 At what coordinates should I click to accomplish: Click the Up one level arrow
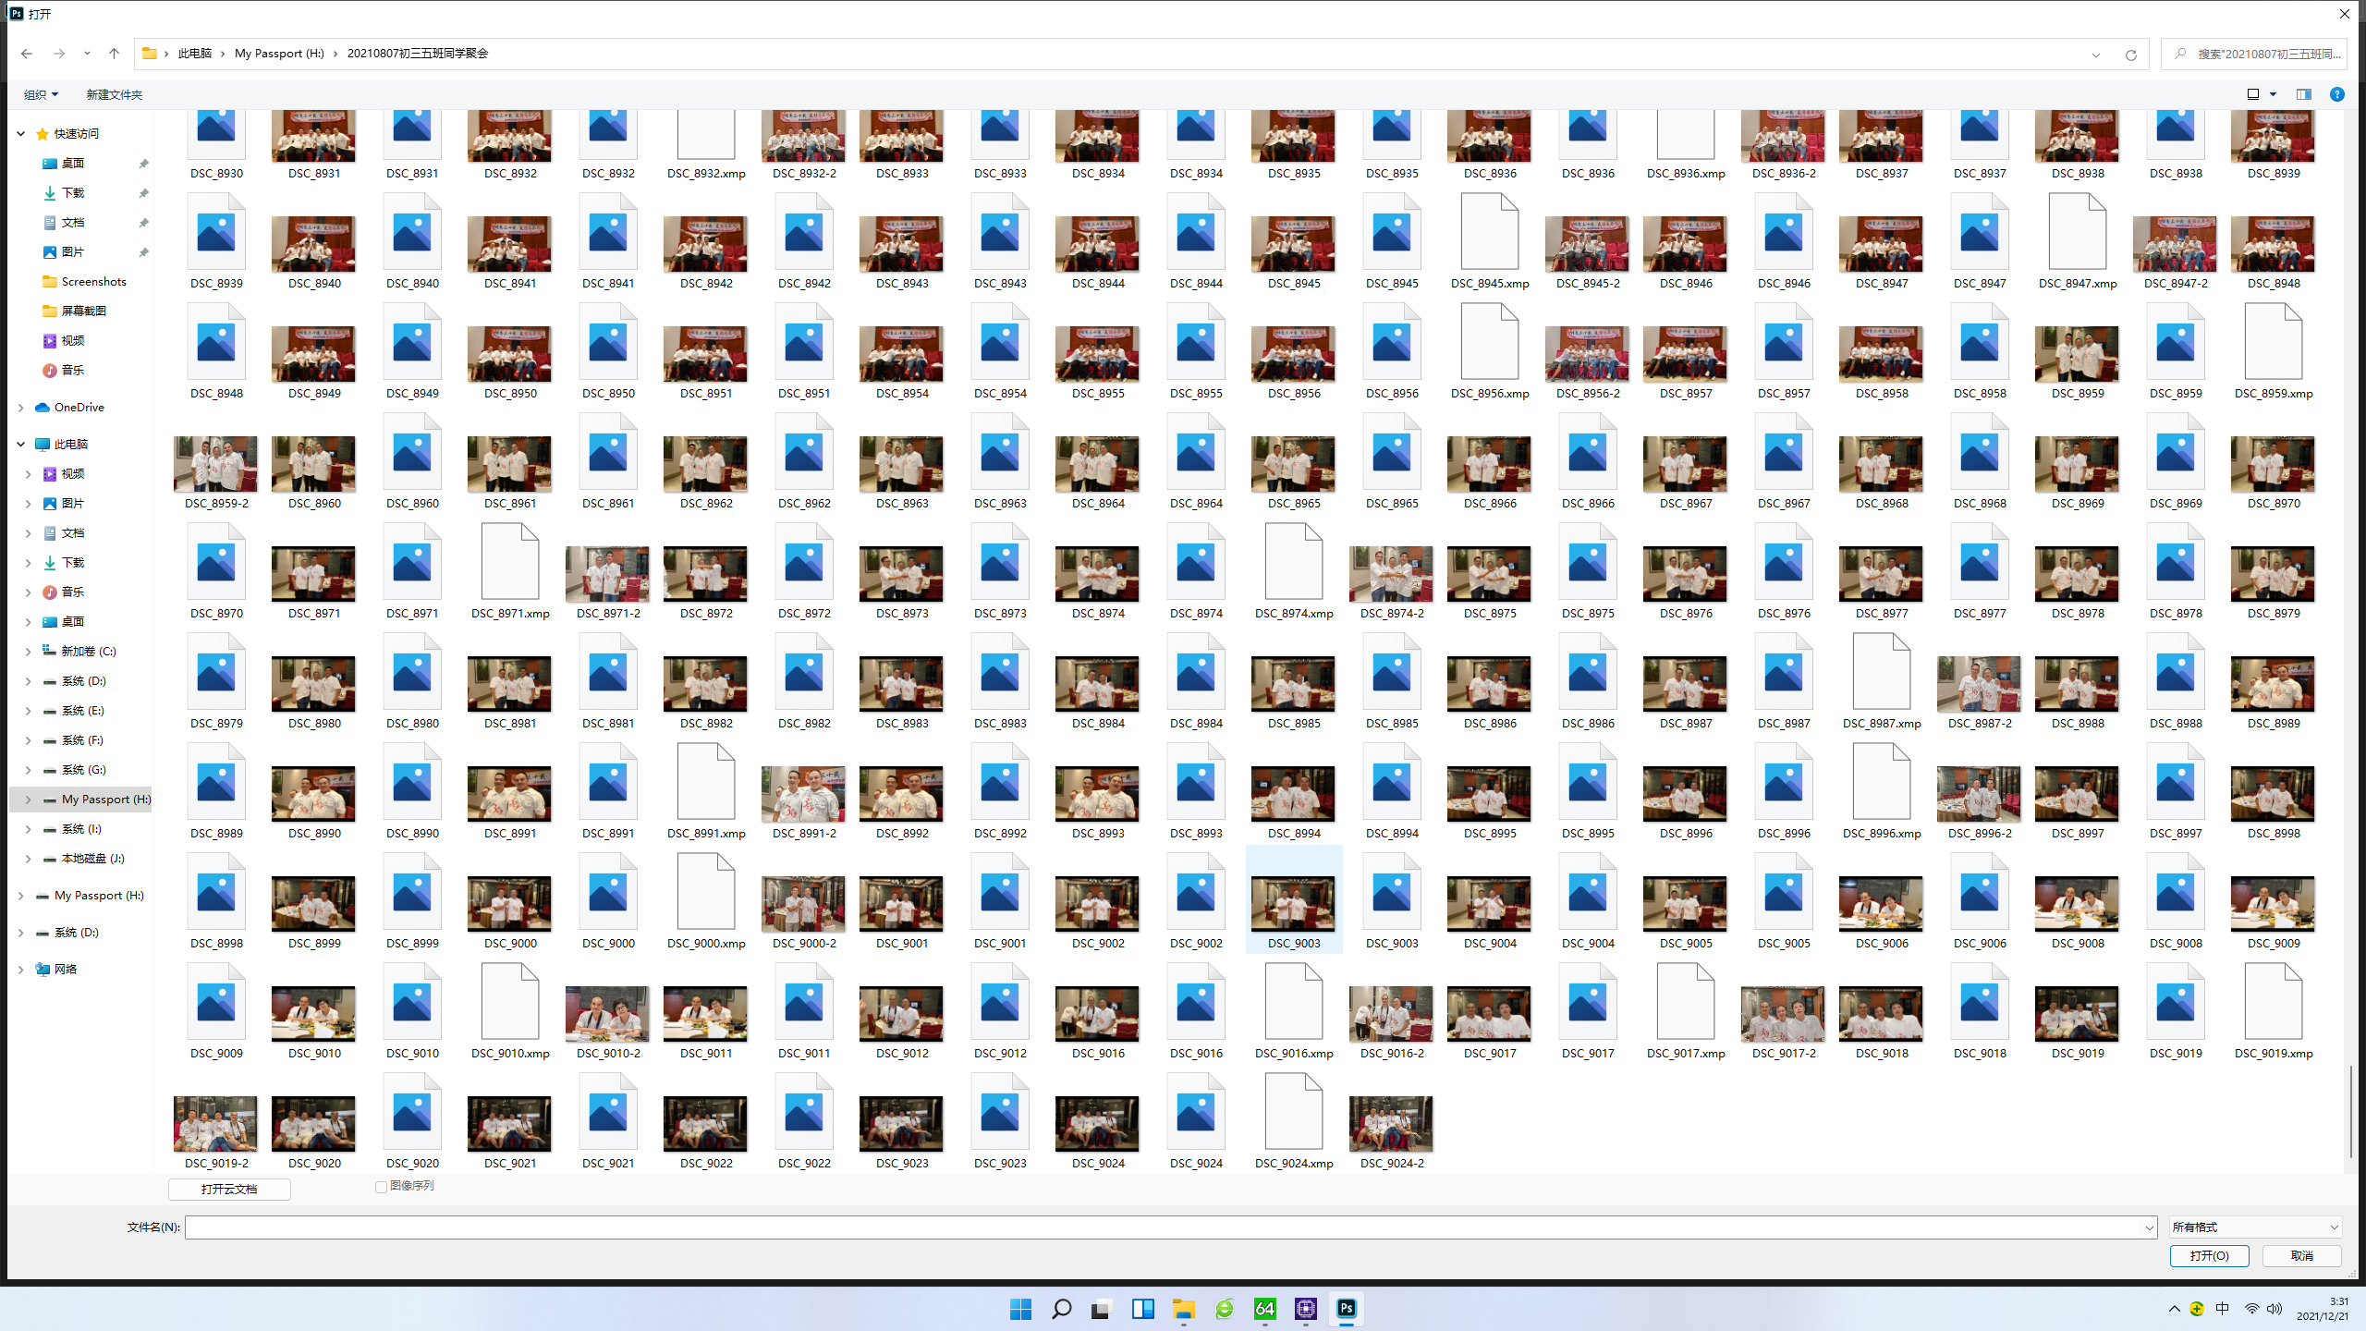114,54
